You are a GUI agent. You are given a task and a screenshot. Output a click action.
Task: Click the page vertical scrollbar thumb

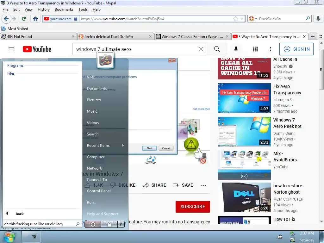(x=321, y=70)
